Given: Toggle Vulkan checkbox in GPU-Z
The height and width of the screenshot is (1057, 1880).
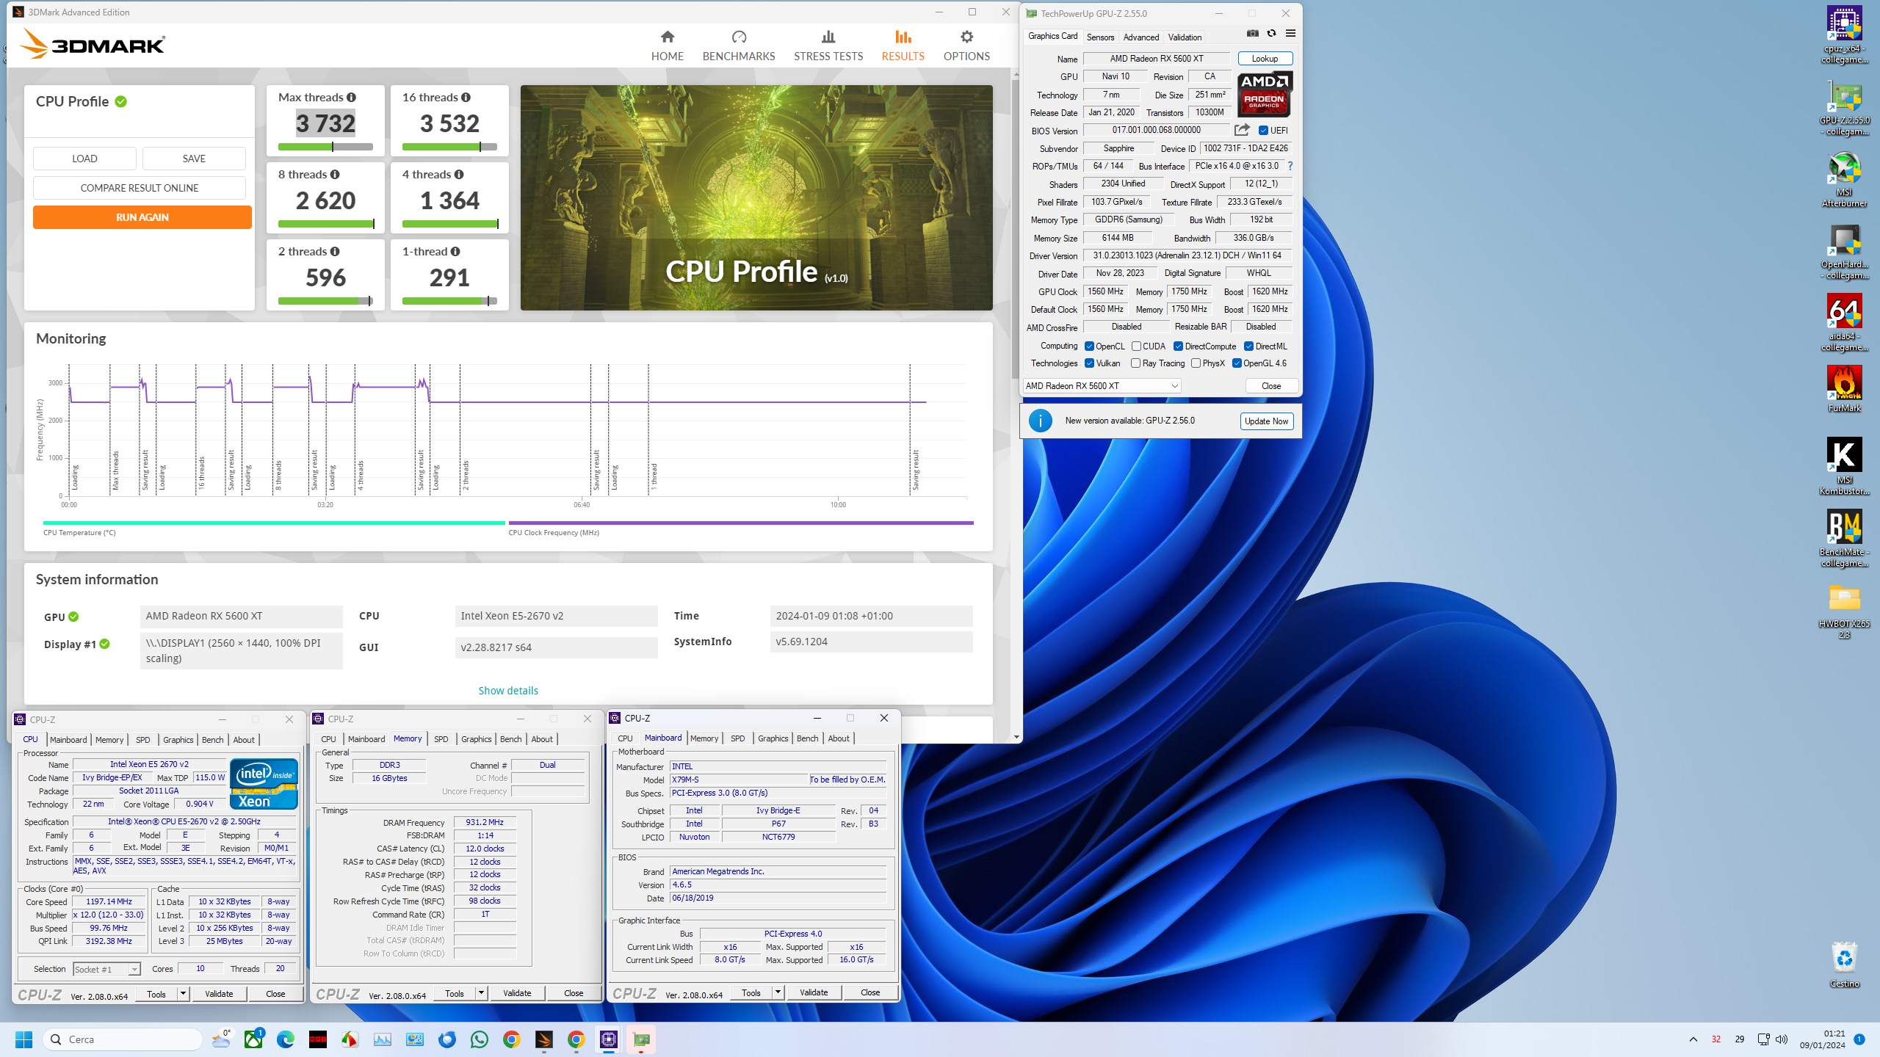Looking at the screenshot, I should [x=1090, y=363].
